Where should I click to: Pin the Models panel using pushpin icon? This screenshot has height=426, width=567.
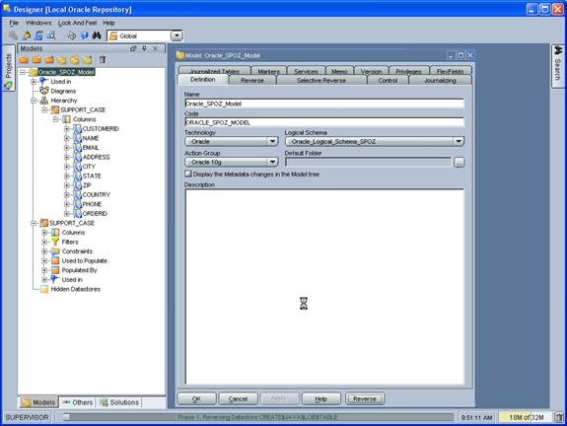[x=144, y=48]
